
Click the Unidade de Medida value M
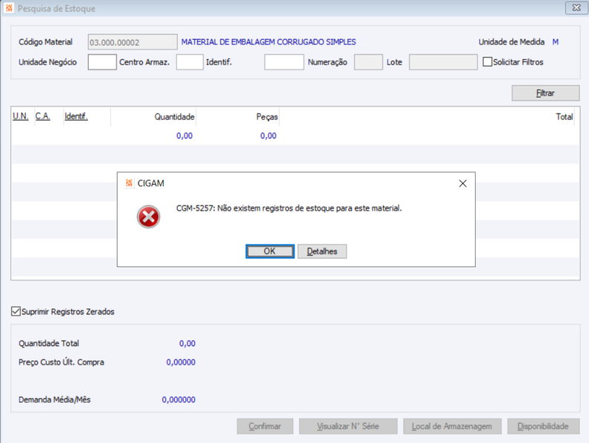[555, 42]
